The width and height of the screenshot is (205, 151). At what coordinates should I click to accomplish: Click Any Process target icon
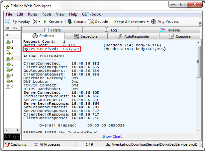point(154,22)
